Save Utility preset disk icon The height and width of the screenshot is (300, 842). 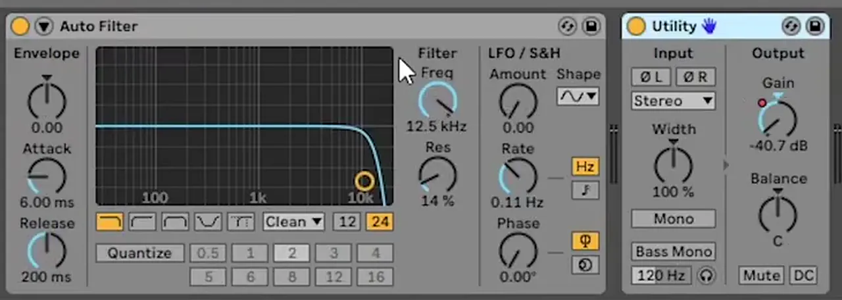pos(814,26)
